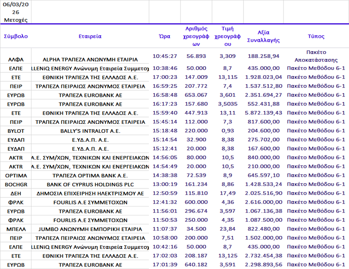Image resolution: width=349 pixels, height=269 pixels.
Task: Click the Σύμβολο column header
Action: coord(16,36)
